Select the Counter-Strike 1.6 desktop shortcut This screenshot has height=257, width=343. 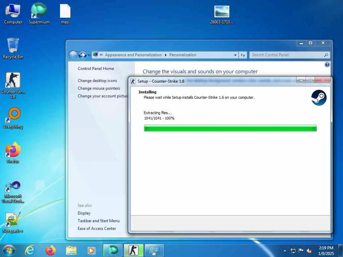point(13,85)
